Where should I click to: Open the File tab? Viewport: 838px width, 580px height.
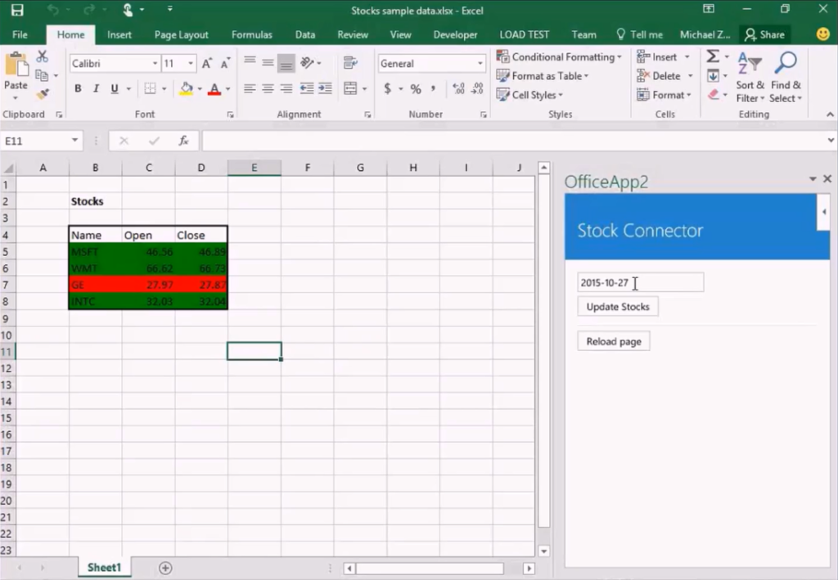[x=20, y=34]
